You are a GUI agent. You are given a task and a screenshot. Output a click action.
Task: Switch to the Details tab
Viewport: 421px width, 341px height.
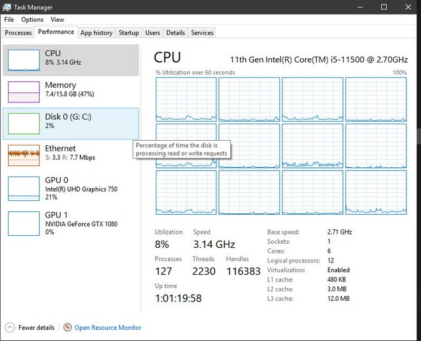176,32
